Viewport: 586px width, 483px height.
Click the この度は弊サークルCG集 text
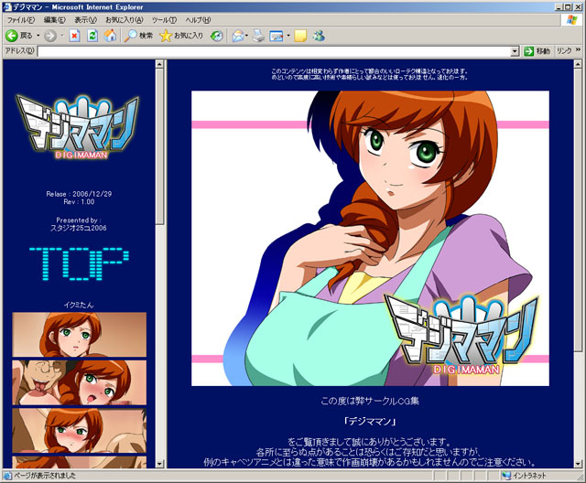click(370, 402)
